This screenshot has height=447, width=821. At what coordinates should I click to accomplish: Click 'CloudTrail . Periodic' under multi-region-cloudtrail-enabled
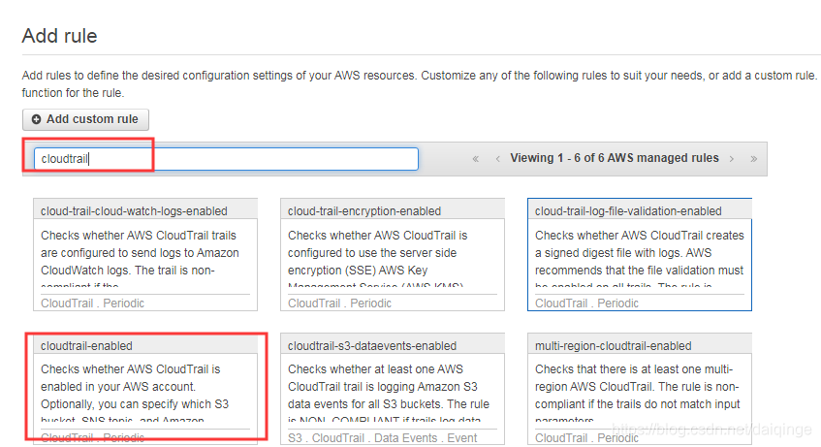tap(587, 438)
